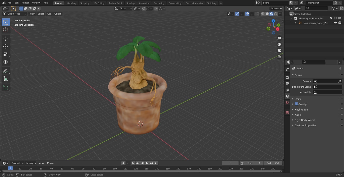Click the Start frame field

[x=254, y=163]
